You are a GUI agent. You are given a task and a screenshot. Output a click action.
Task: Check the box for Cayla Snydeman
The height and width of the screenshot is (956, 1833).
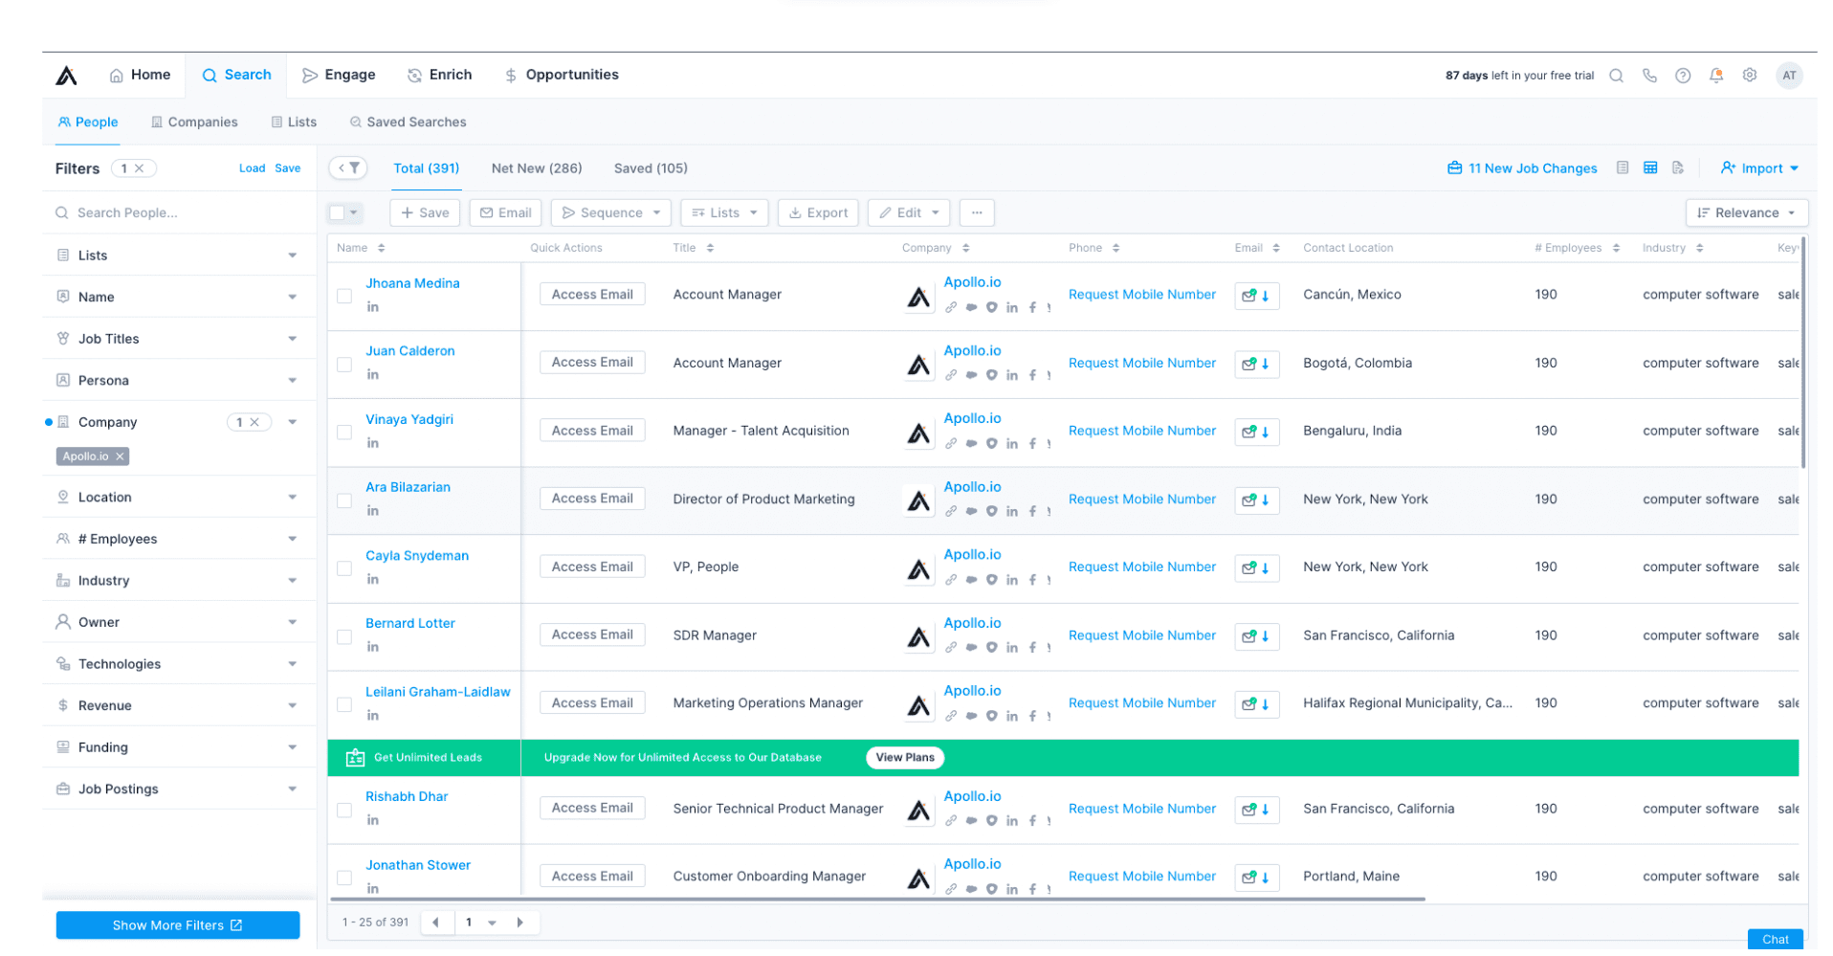click(344, 568)
